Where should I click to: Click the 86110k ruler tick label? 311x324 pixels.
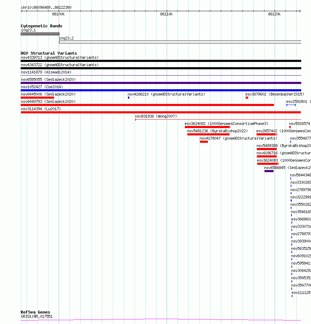[x=166, y=14]
